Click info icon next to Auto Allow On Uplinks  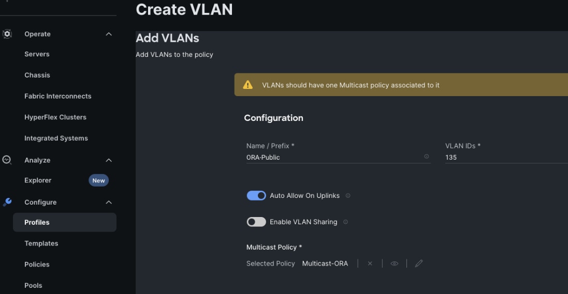(x=348, y=196)
